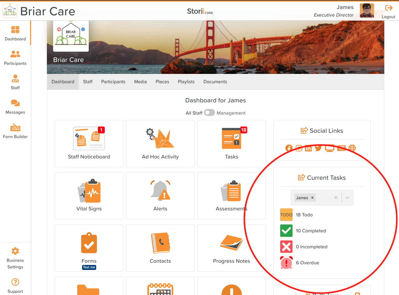Expand the Current Tasks staff dropdown arrow

pos(347,198)
